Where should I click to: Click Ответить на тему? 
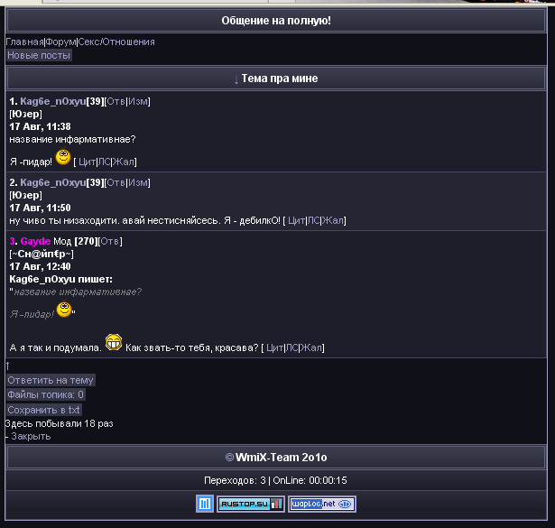(51, 380)
